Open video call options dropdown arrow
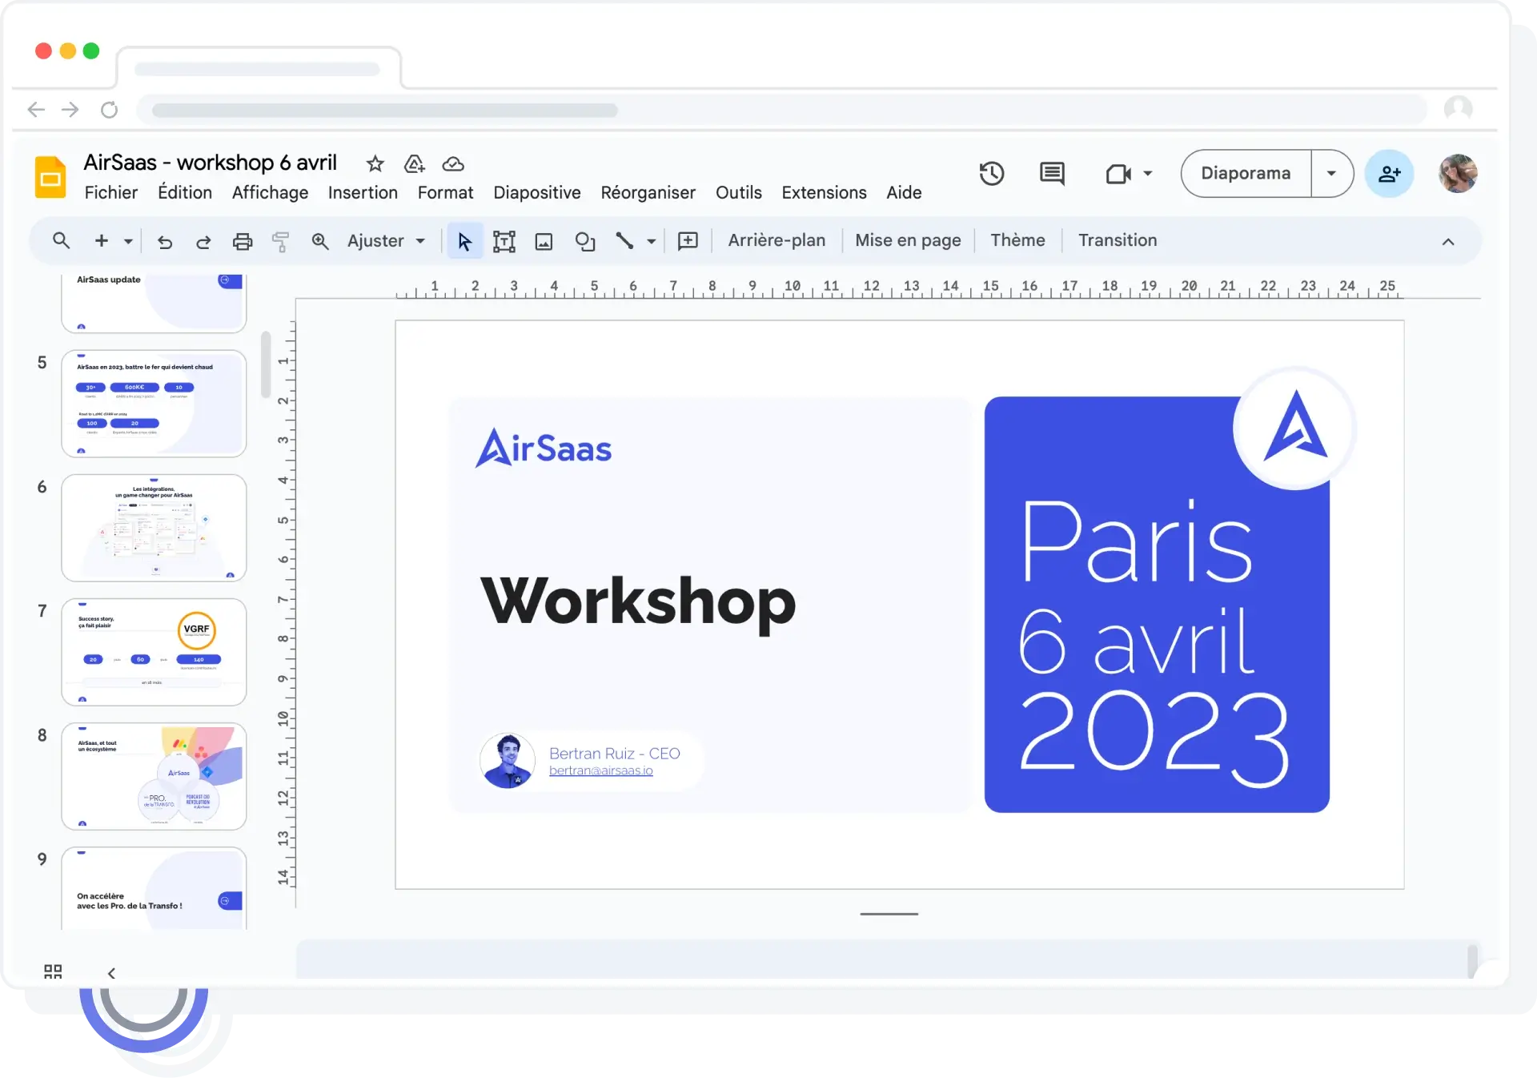1537x1078 pixels. tap(1148, 174)
